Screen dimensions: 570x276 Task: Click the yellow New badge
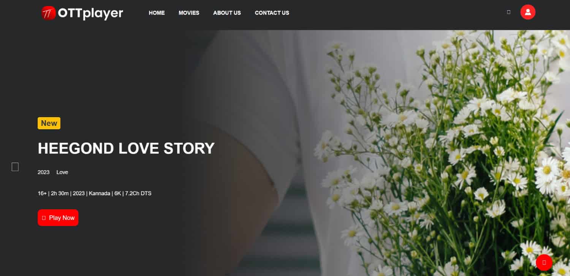coord(49,123)
